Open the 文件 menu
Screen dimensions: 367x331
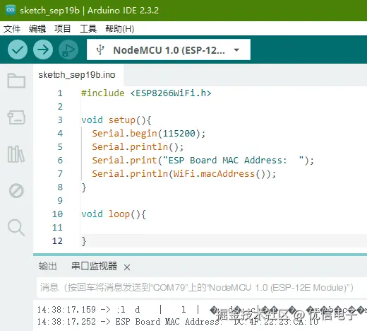(12, 29)
